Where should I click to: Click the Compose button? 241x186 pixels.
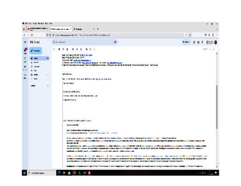click(35, 50)
